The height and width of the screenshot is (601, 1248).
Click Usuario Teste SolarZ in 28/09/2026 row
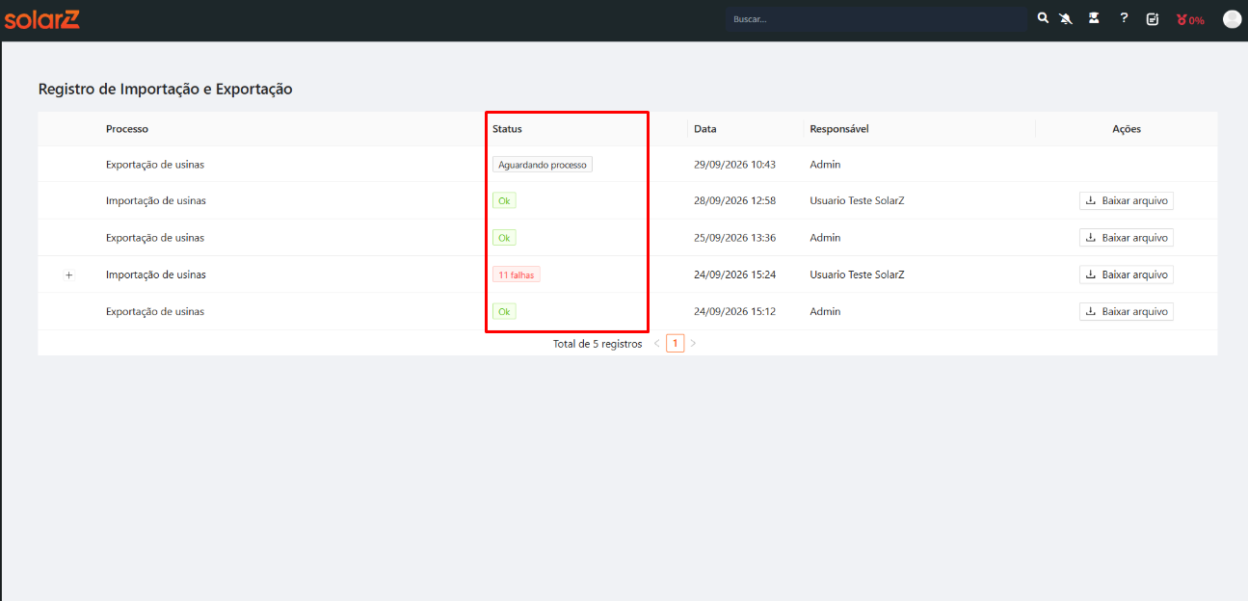coord(857,201)
